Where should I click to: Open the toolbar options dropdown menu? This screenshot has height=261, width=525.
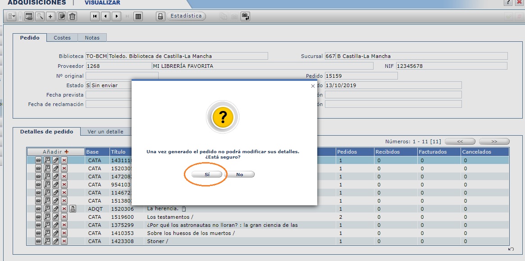coord(12,16)
